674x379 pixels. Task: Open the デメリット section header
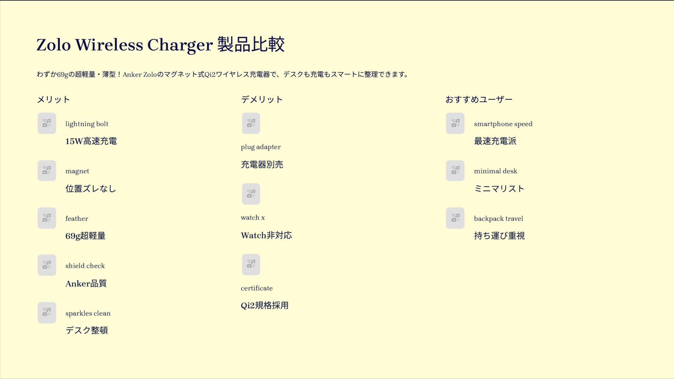pyautogui.click(x=261, y=99)
